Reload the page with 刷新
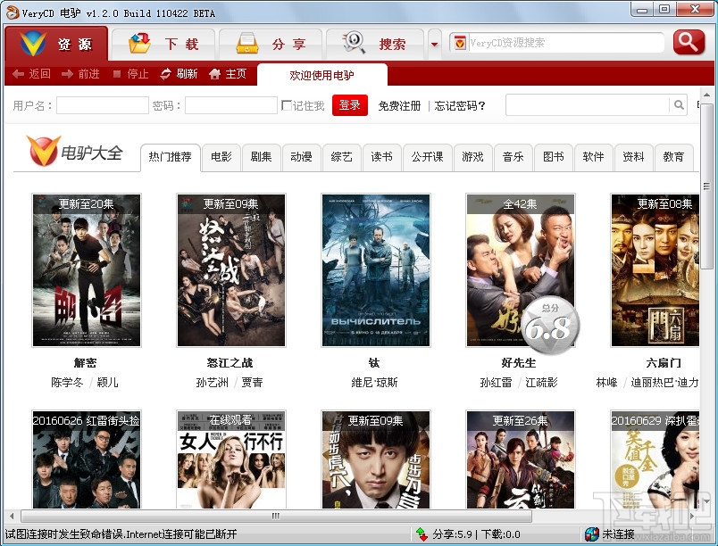The image size is (718, 546). (179, 74)
